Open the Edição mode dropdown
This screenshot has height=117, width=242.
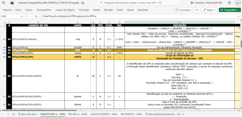tap(209, 10)
